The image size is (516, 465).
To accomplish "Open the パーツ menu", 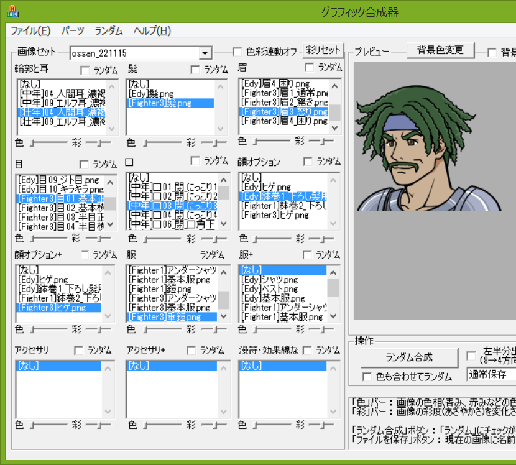I will [73, 31].
